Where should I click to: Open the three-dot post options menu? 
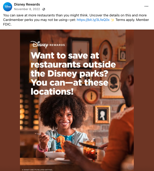click(146, 6)
